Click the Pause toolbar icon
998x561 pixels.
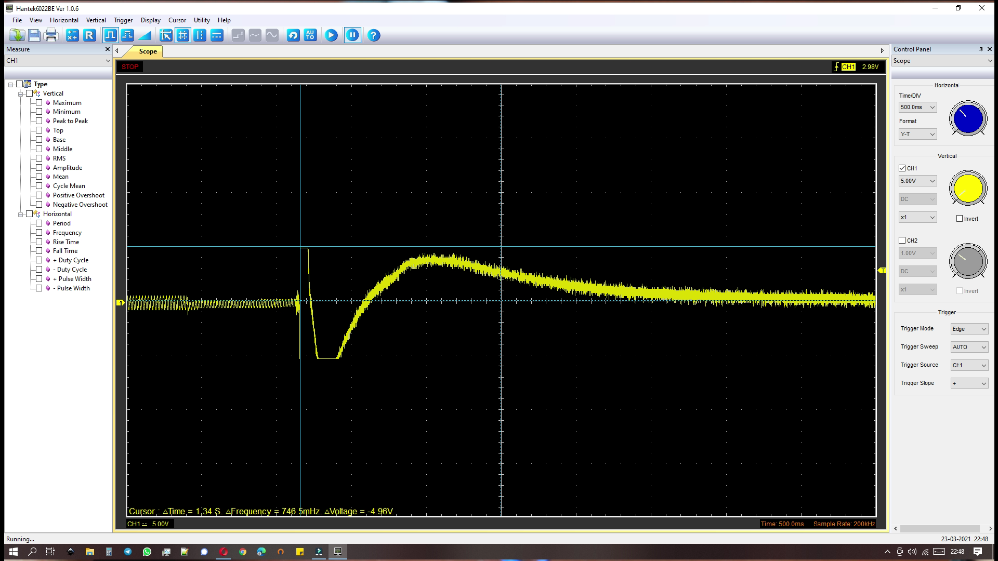click(352, 35)
